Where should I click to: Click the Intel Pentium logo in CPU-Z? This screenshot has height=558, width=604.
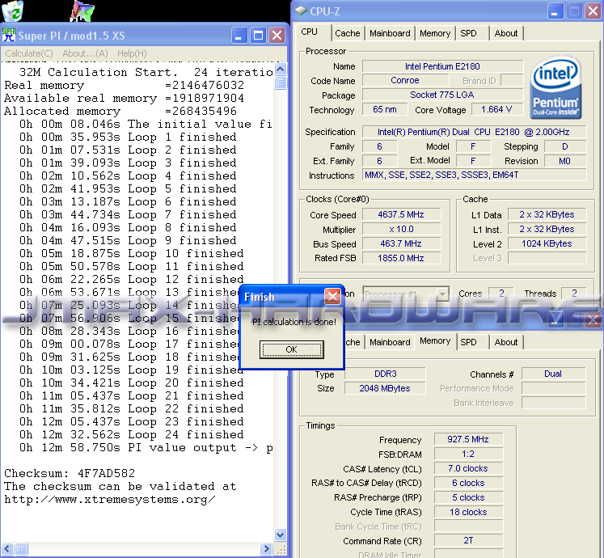pyautogui.click(x=555, y=88)
